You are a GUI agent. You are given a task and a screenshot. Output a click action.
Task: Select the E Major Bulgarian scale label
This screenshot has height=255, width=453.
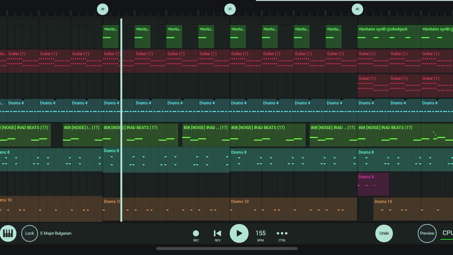point(56,233)
